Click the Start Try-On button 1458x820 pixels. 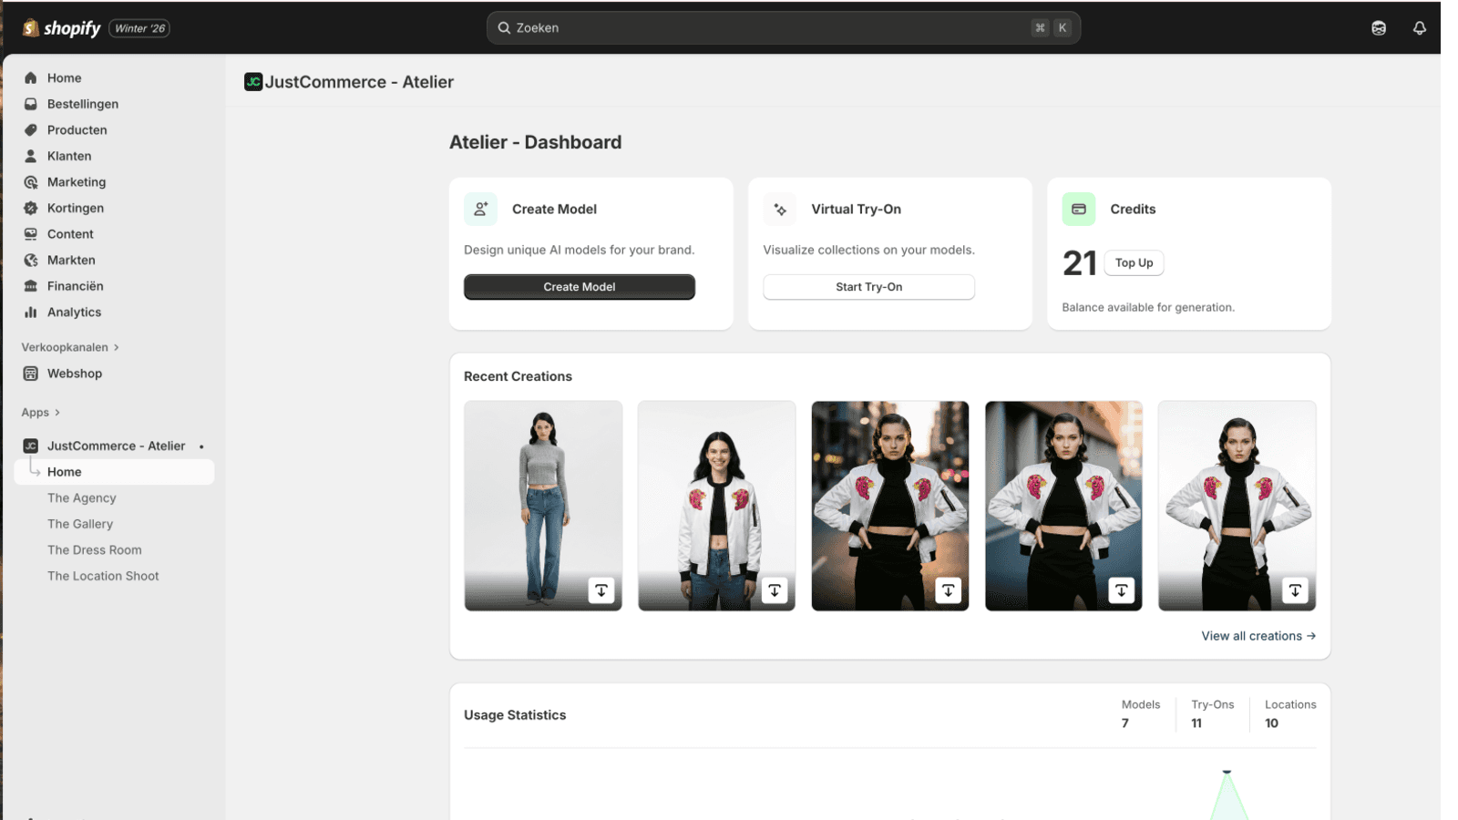click(x=868, y=287)
